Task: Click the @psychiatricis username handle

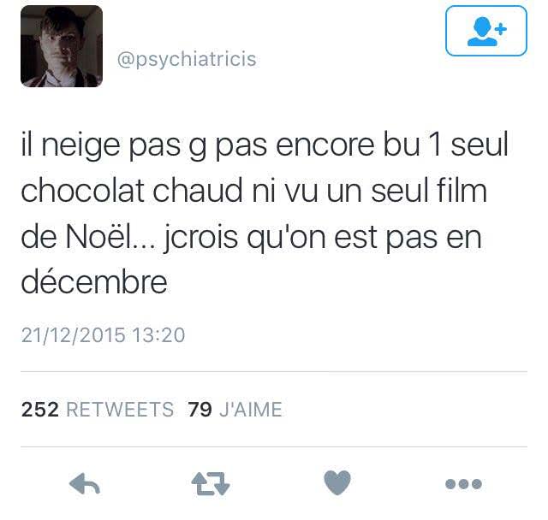Action: click(x=187, y=59)
